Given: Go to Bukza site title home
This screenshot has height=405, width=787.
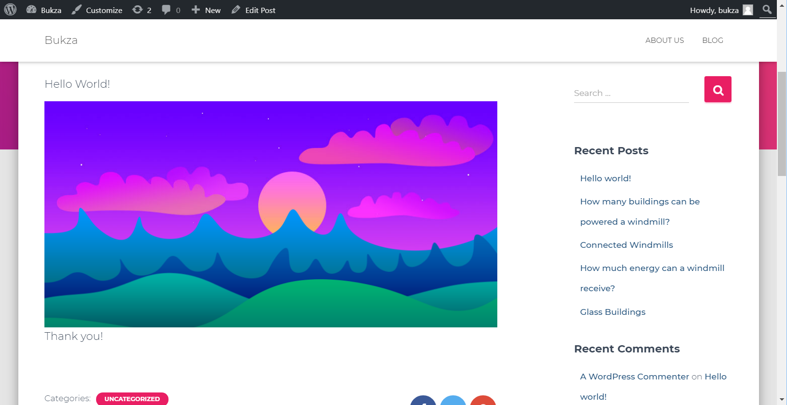Looking at the screenshot, I should point(61,40).
